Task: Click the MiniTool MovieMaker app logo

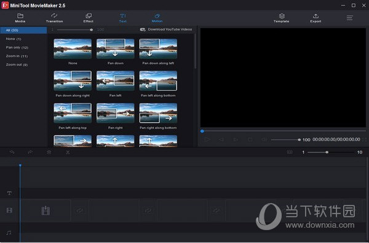Action: pos(5,5)
